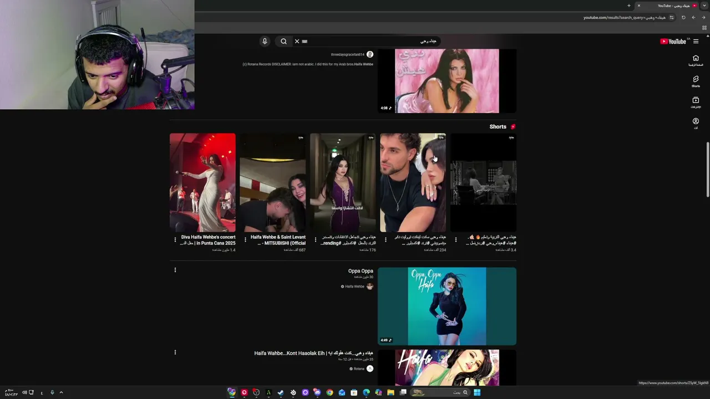Screen dimensions: 710x399
Task: Open site settings icon in address bar
Action: [672, 17]
